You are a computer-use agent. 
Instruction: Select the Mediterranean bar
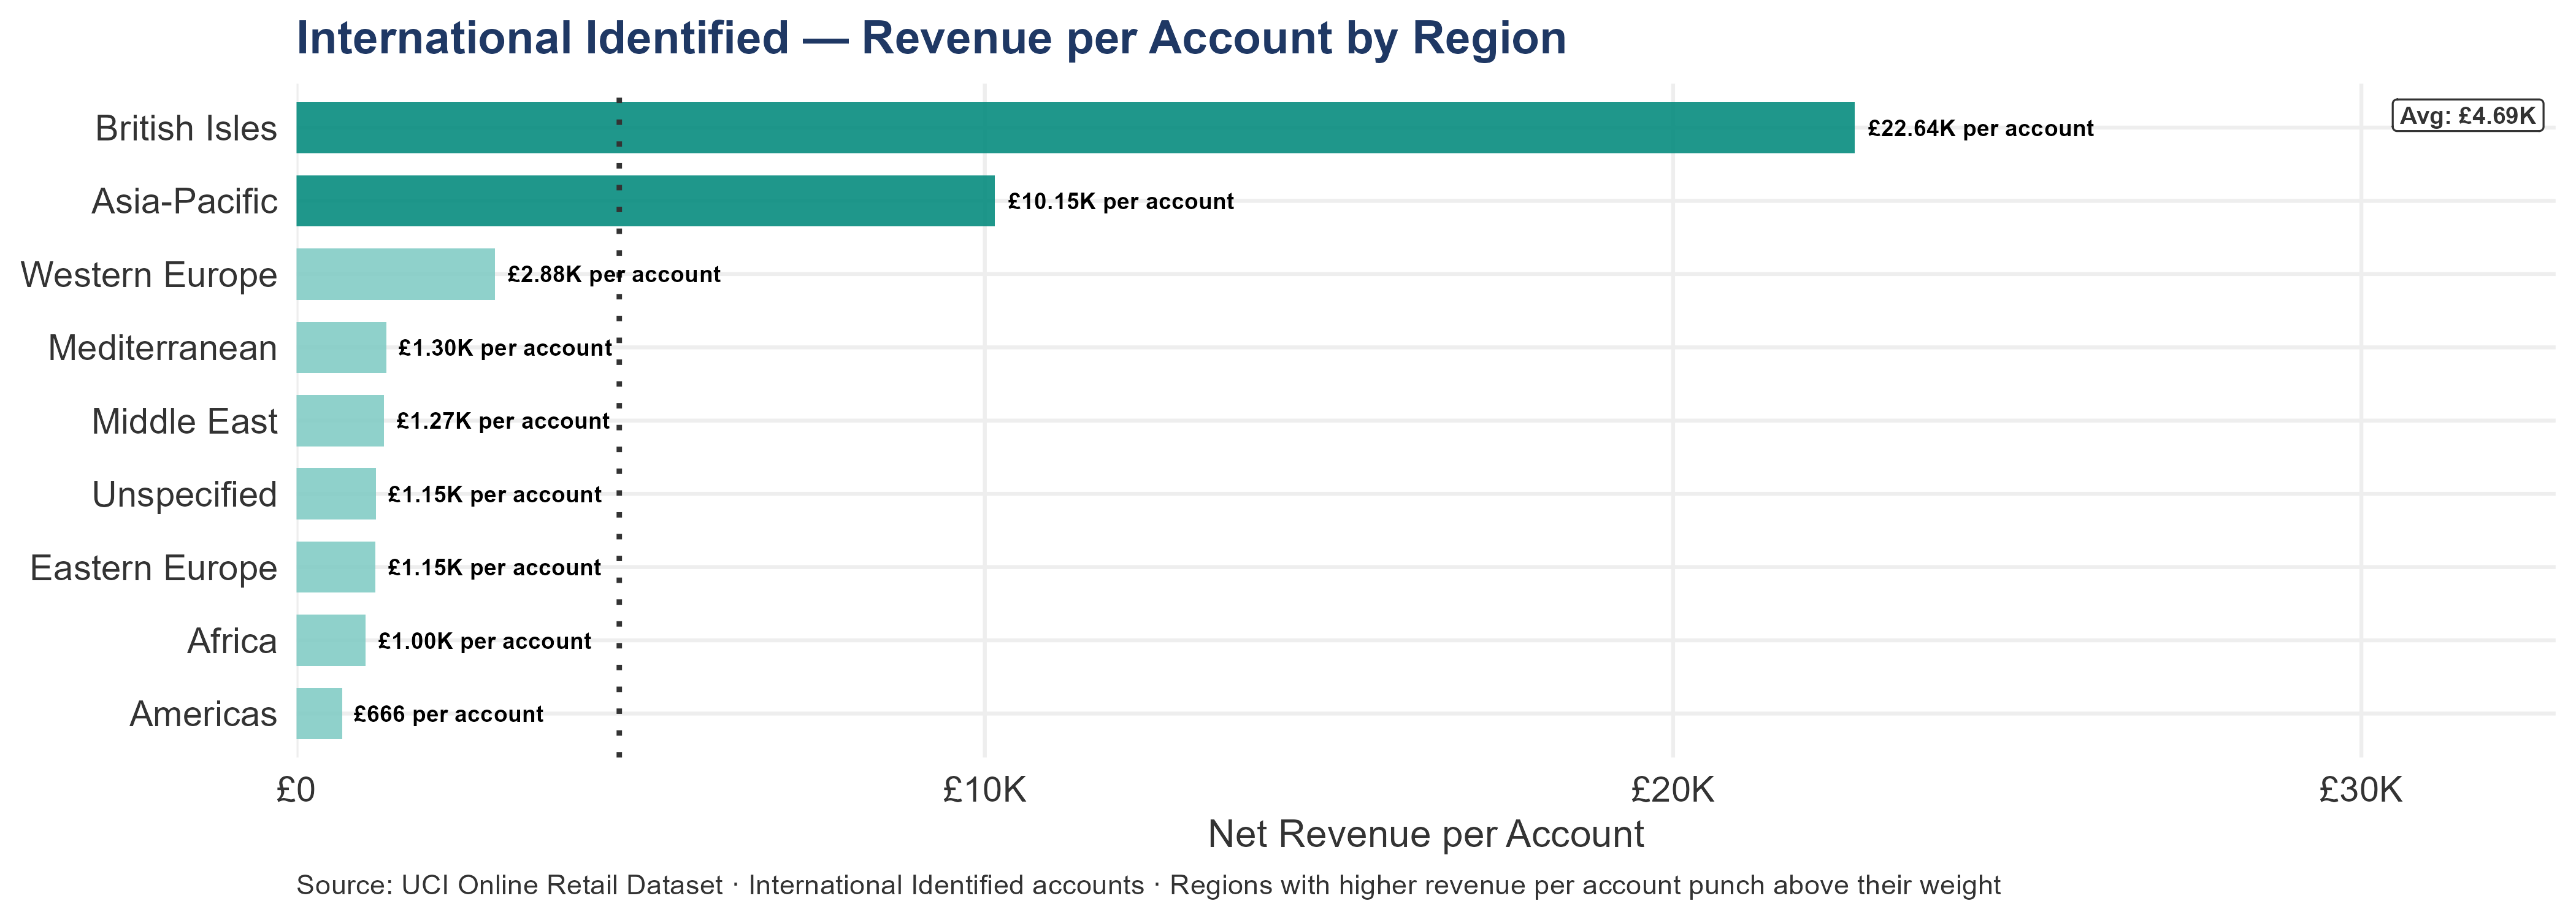point(341,347)
